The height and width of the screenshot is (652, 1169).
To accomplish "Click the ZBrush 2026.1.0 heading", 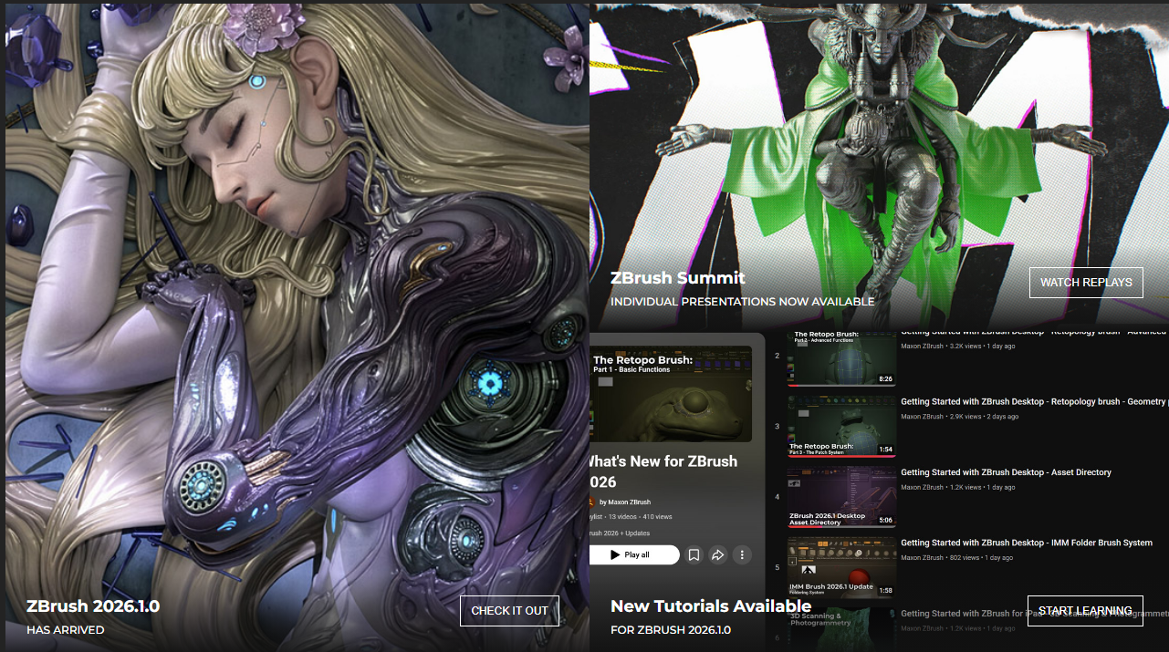I will coord(93,606).
